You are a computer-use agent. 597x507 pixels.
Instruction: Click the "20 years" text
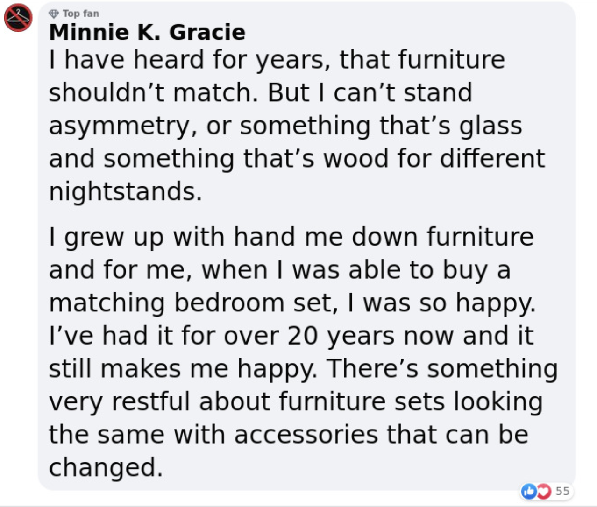(x=341, y=336)
